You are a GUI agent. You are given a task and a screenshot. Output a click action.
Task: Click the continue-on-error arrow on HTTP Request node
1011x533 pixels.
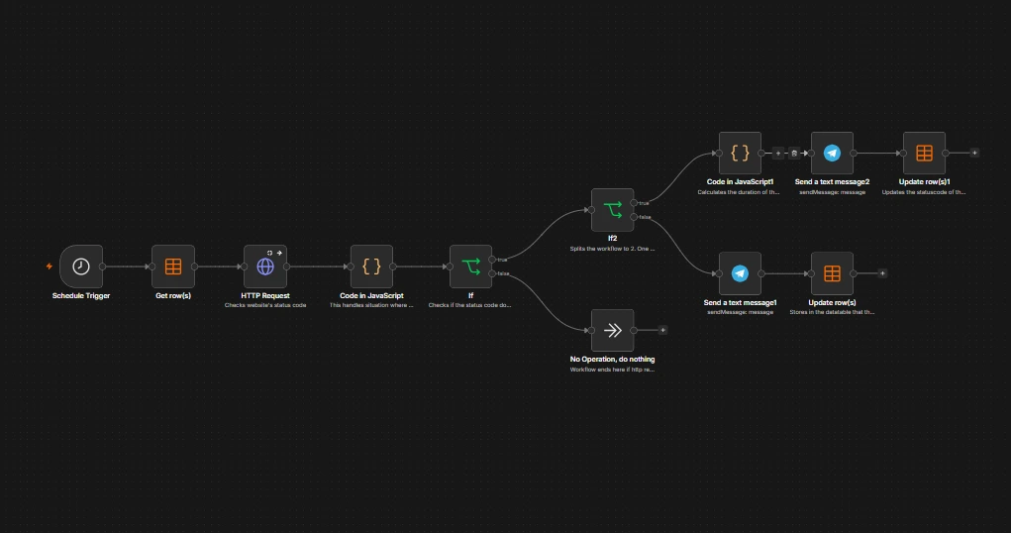pos(279,253)
